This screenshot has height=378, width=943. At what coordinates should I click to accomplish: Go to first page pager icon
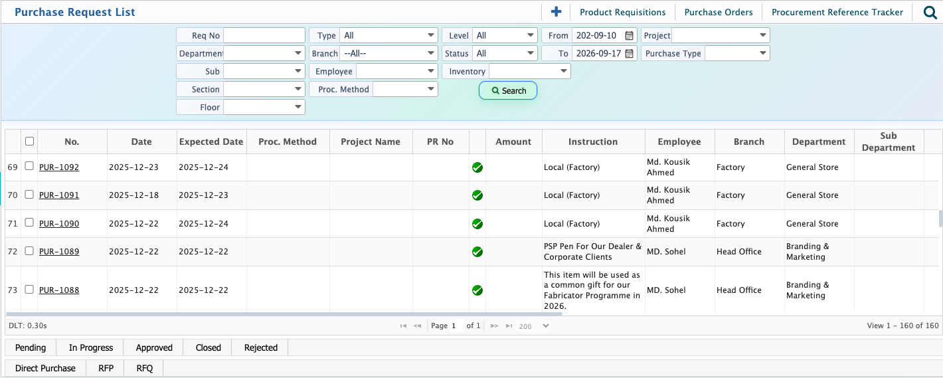[403, 326]
